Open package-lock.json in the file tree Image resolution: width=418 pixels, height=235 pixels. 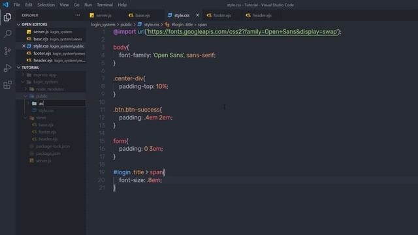tap(53, 146)
